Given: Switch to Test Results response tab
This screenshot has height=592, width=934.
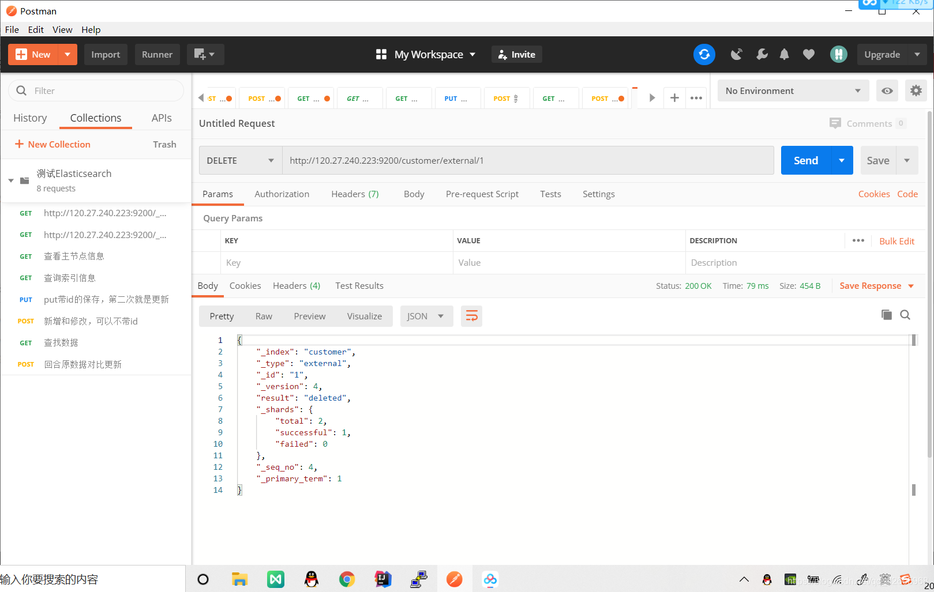Looking at the screenshot, I should [359, 285].
